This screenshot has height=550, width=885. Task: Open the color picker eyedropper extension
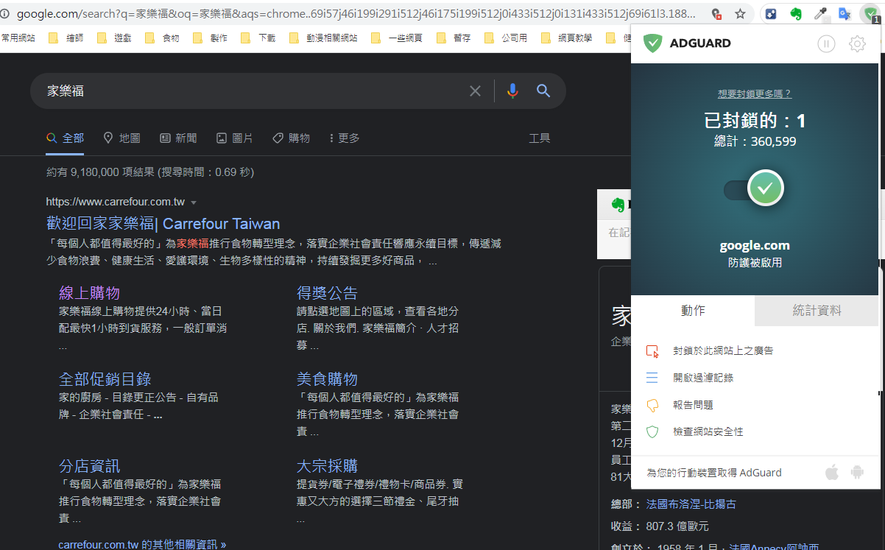pos(820,13)
